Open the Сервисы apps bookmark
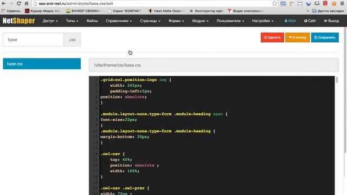Viewport: 347px width, 195px height. 11,11
